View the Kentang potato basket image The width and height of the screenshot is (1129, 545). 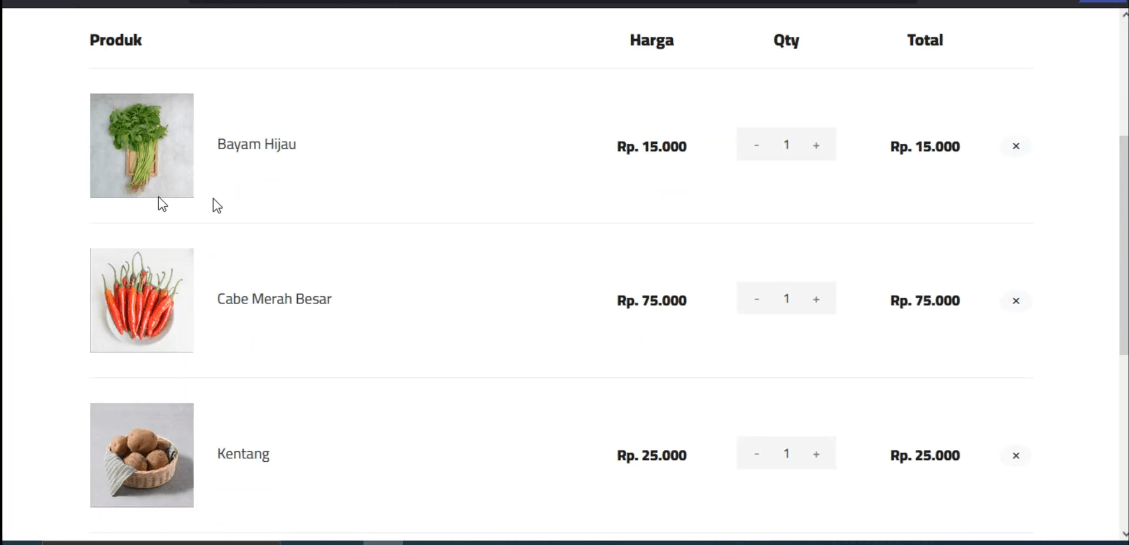coord(142,455)
